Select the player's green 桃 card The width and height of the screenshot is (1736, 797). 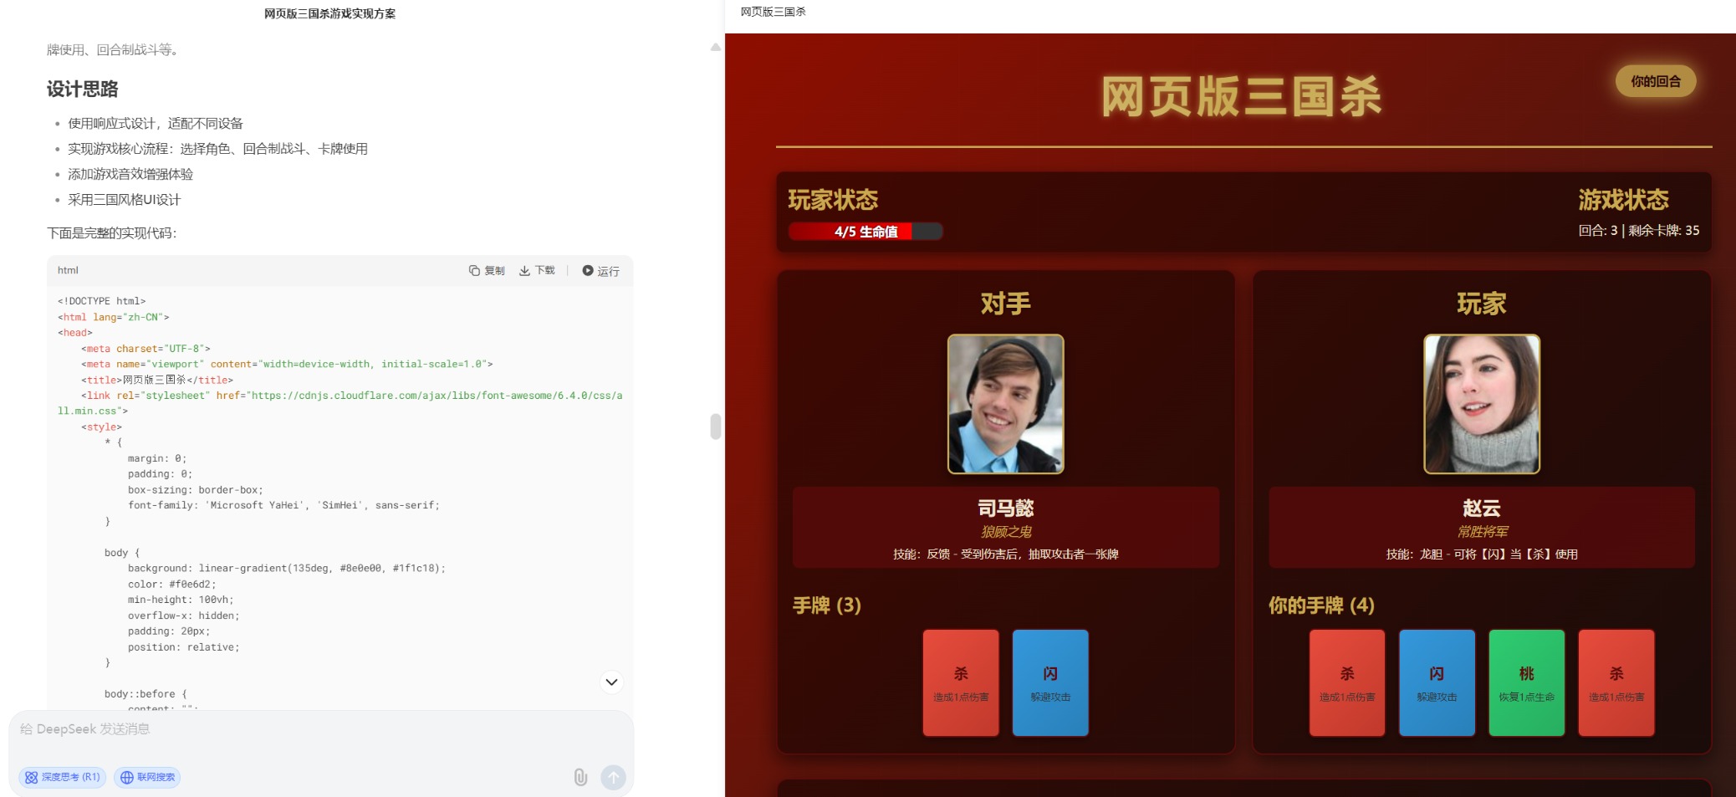[1526, 683]
